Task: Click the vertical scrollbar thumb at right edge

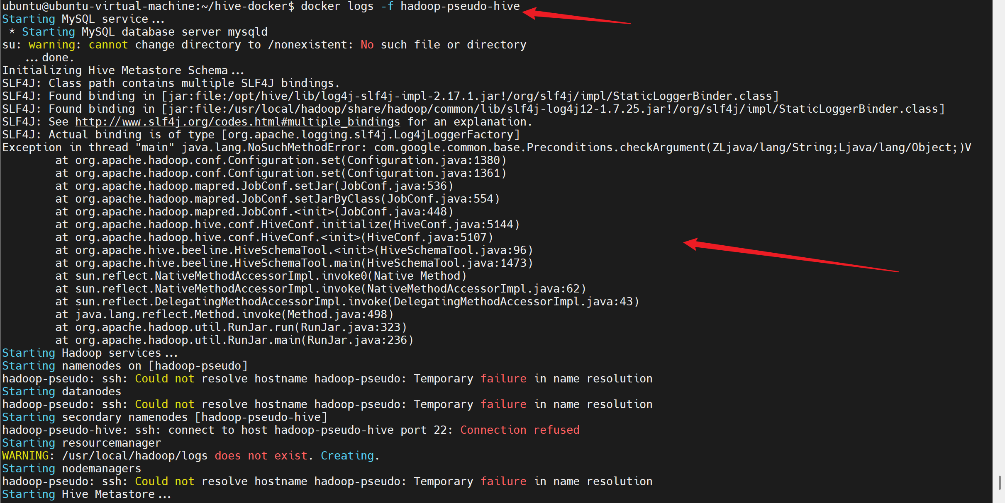Action: pos(1000,483)
